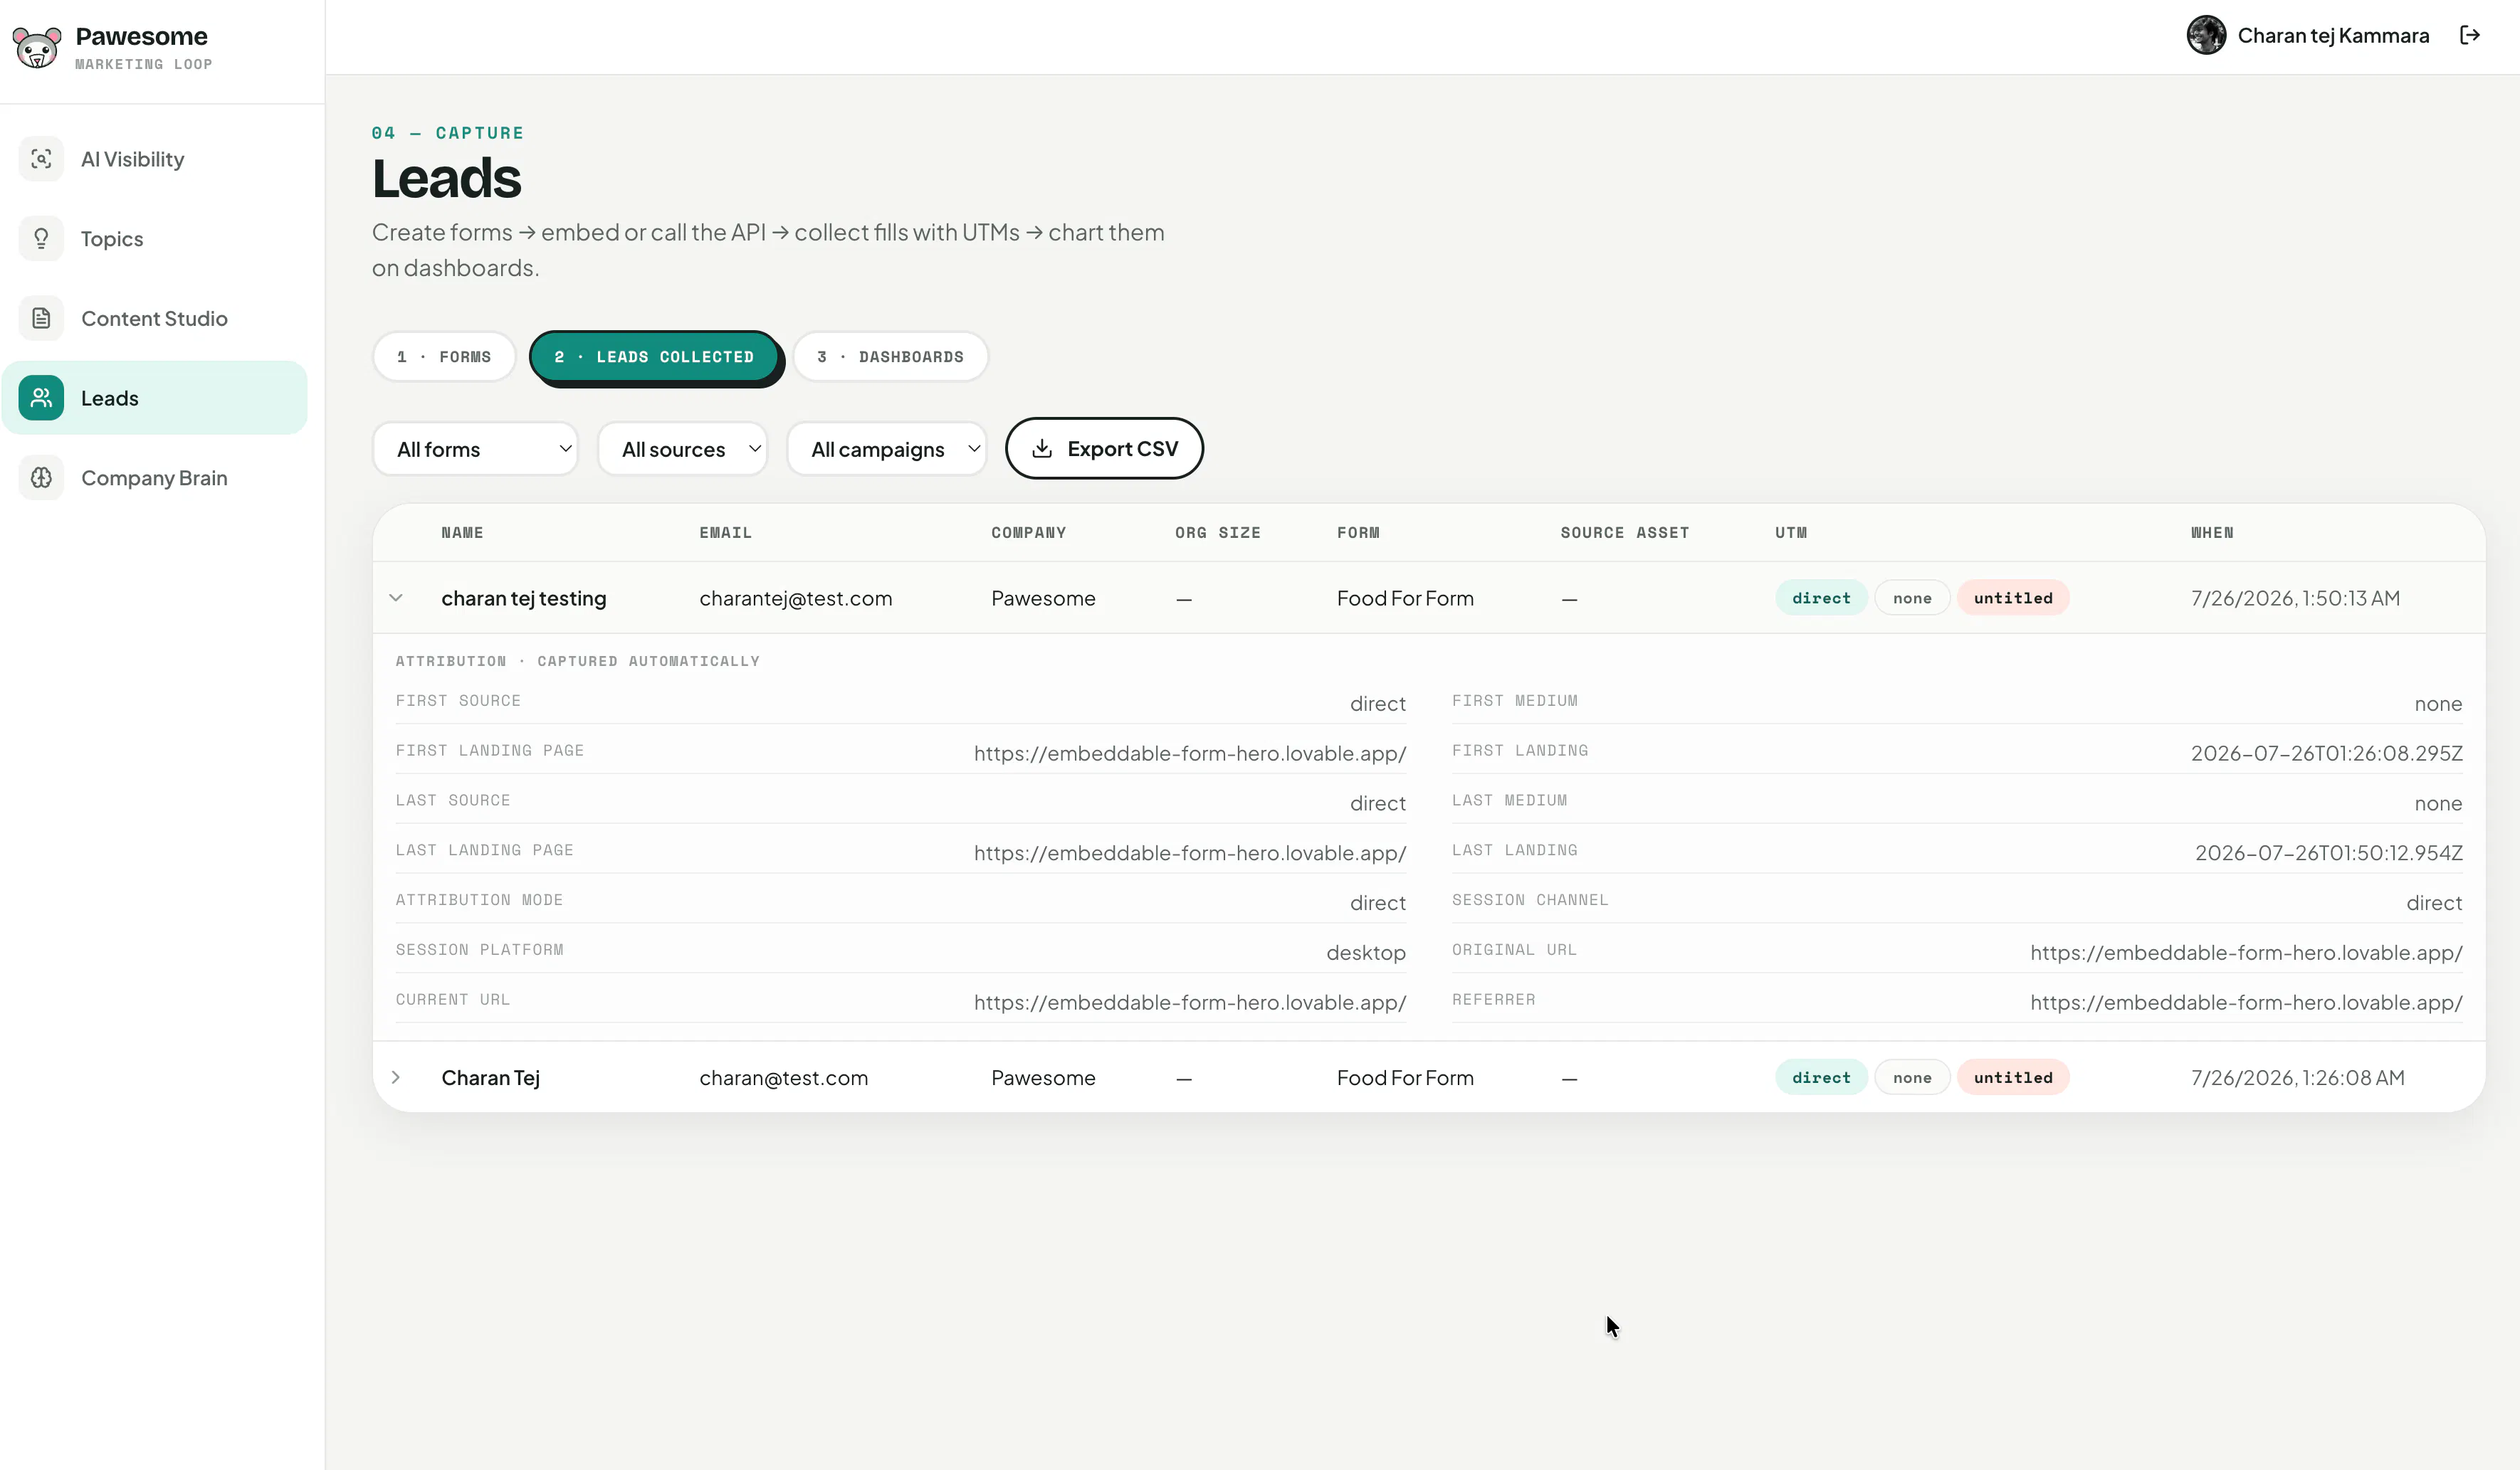
Task: Click the direct tag in first lead row
Action: 1821,598
